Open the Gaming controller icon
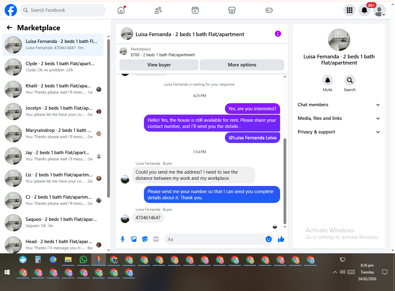395x291 pixels. 269,10
